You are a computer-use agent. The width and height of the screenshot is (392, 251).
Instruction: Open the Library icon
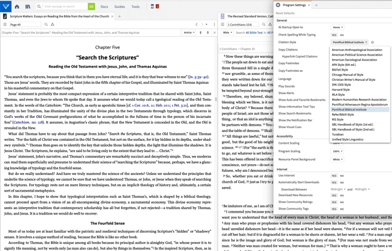28,7
